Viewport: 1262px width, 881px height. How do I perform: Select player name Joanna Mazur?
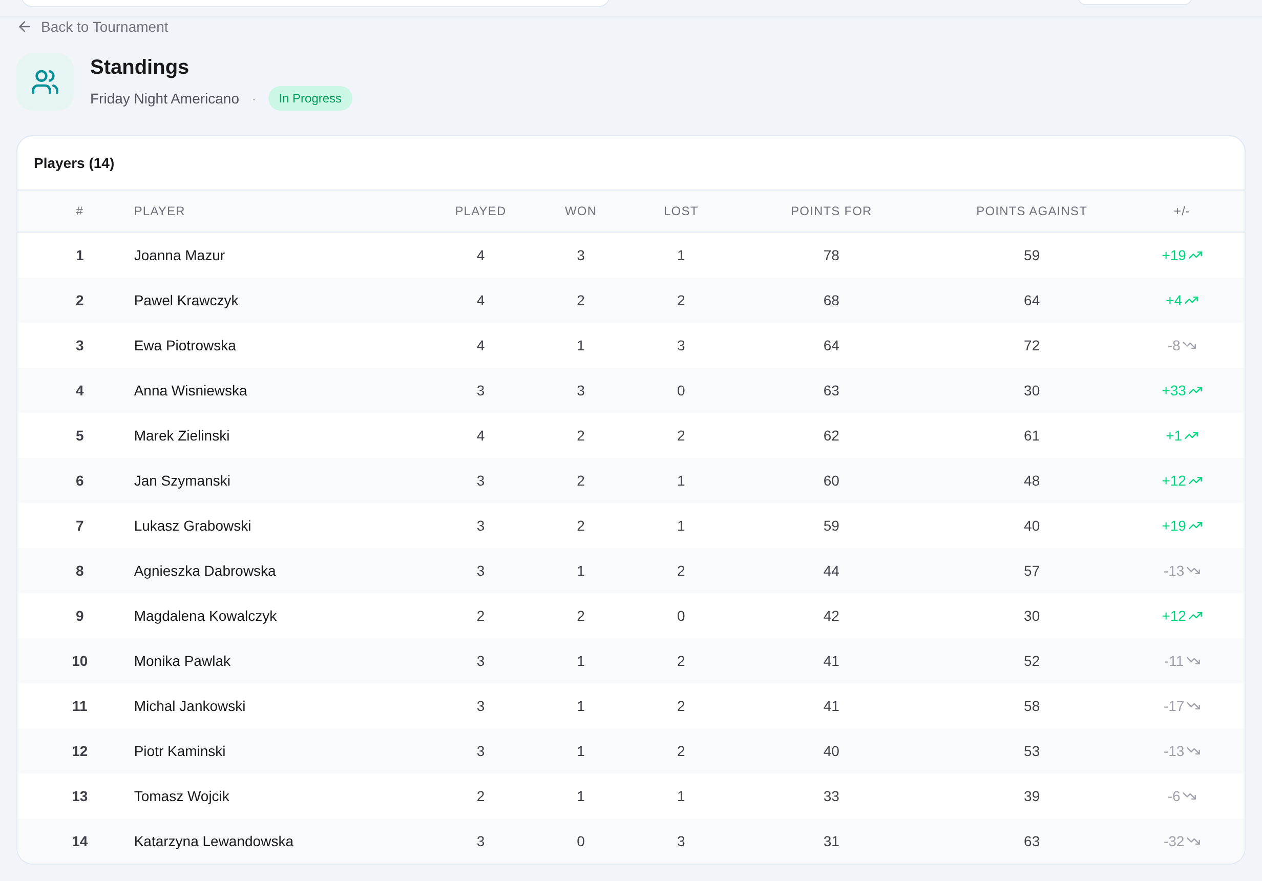pos(179,256)
